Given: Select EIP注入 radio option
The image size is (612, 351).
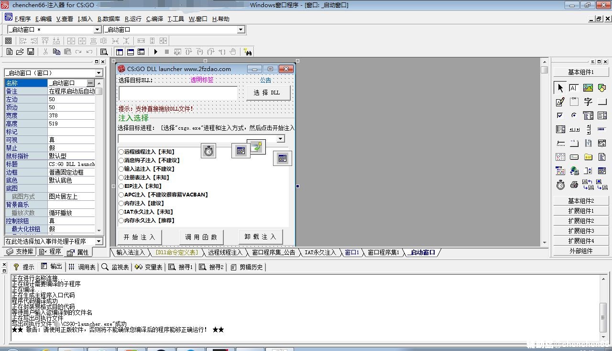Looking at the screenshot, I should pos(140,186).
